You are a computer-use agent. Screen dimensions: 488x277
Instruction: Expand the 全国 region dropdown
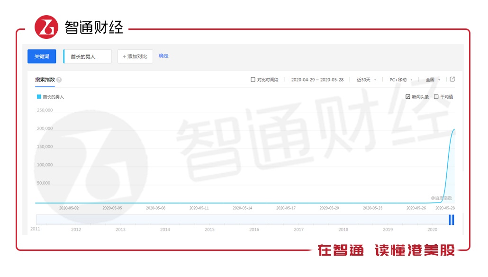[433, 80]
